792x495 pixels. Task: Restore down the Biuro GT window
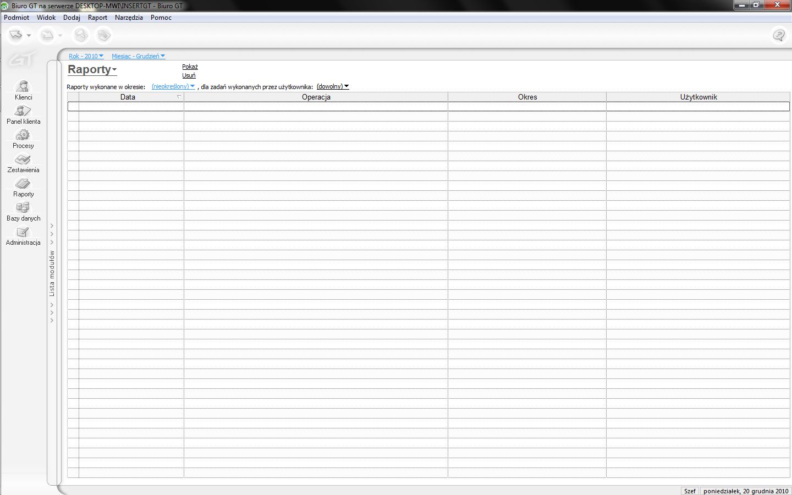coord(756,5)
